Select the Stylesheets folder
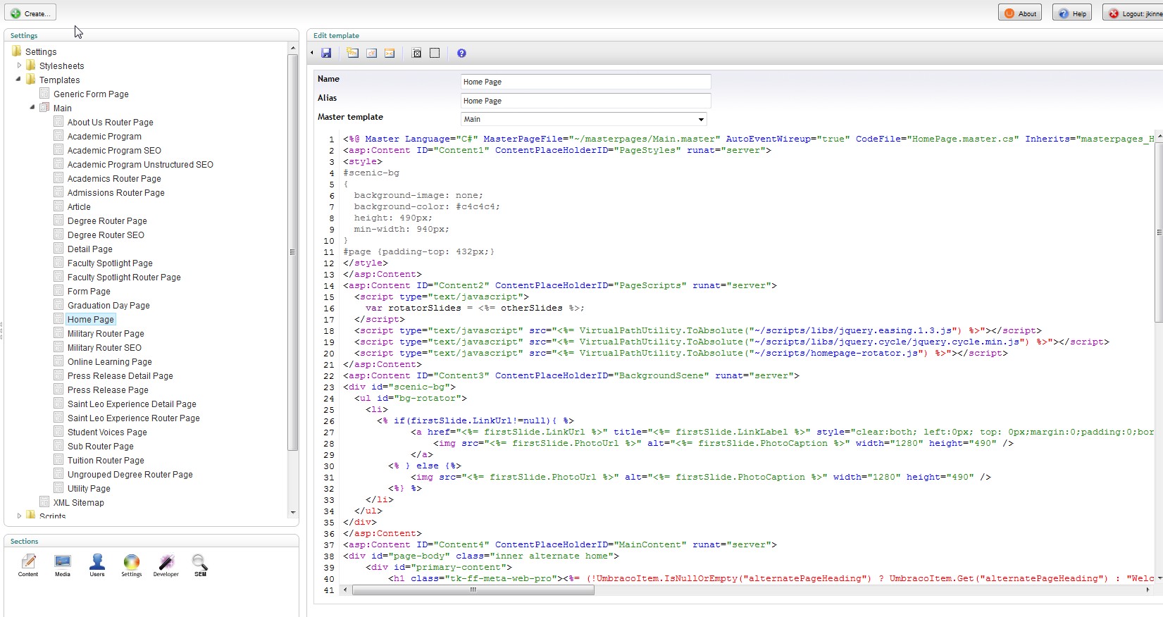 (61, 66)
